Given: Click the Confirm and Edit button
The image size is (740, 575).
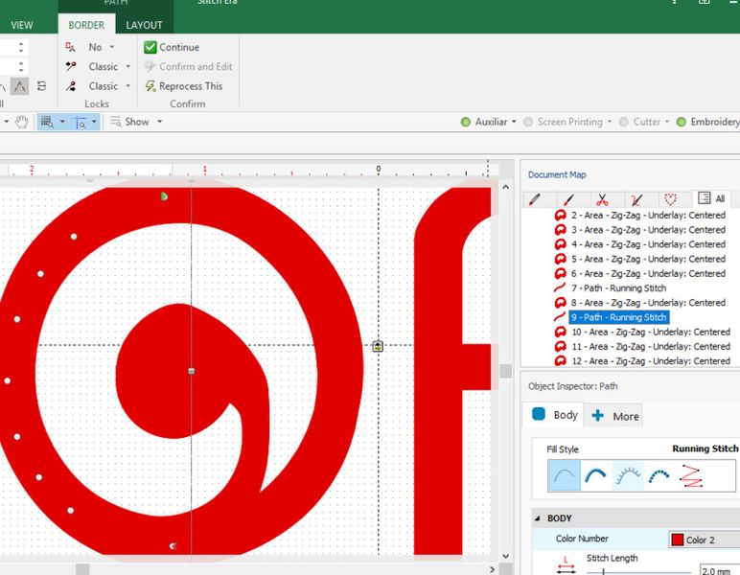Looking at the screenshot, I should coord(188,66).
